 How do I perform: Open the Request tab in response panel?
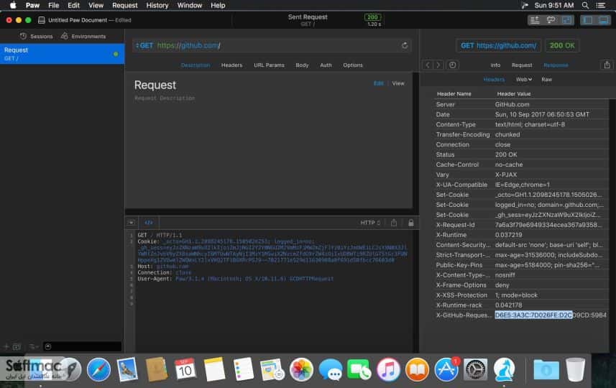522,65
